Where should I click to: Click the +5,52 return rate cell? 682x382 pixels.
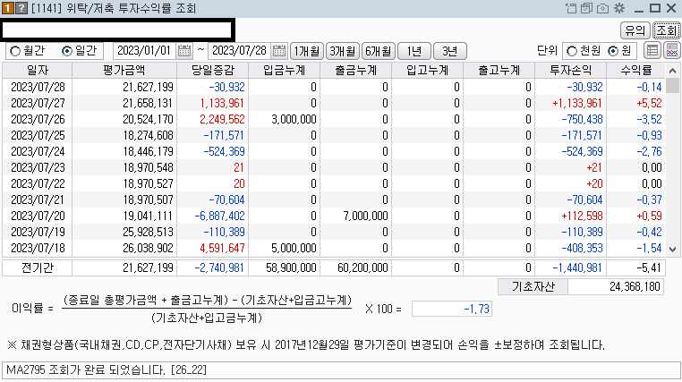(x=635, y=103)
